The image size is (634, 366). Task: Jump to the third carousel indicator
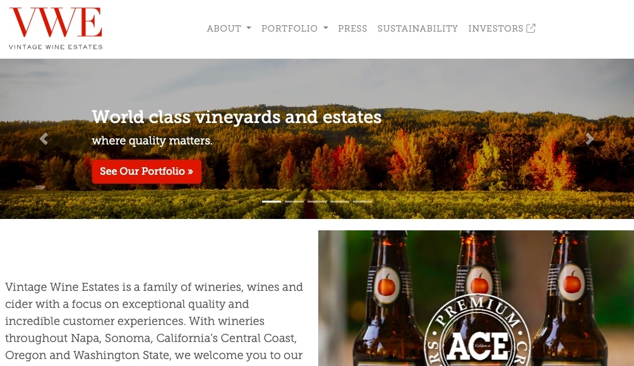pos(317,201)
